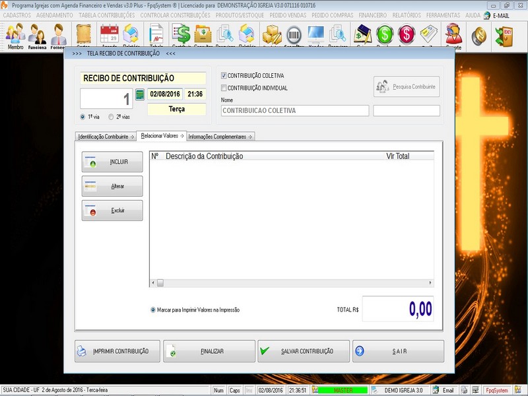Click the green calculator icon beside receipt number
This screenshot has width=528, height=396.
(140, 94)
